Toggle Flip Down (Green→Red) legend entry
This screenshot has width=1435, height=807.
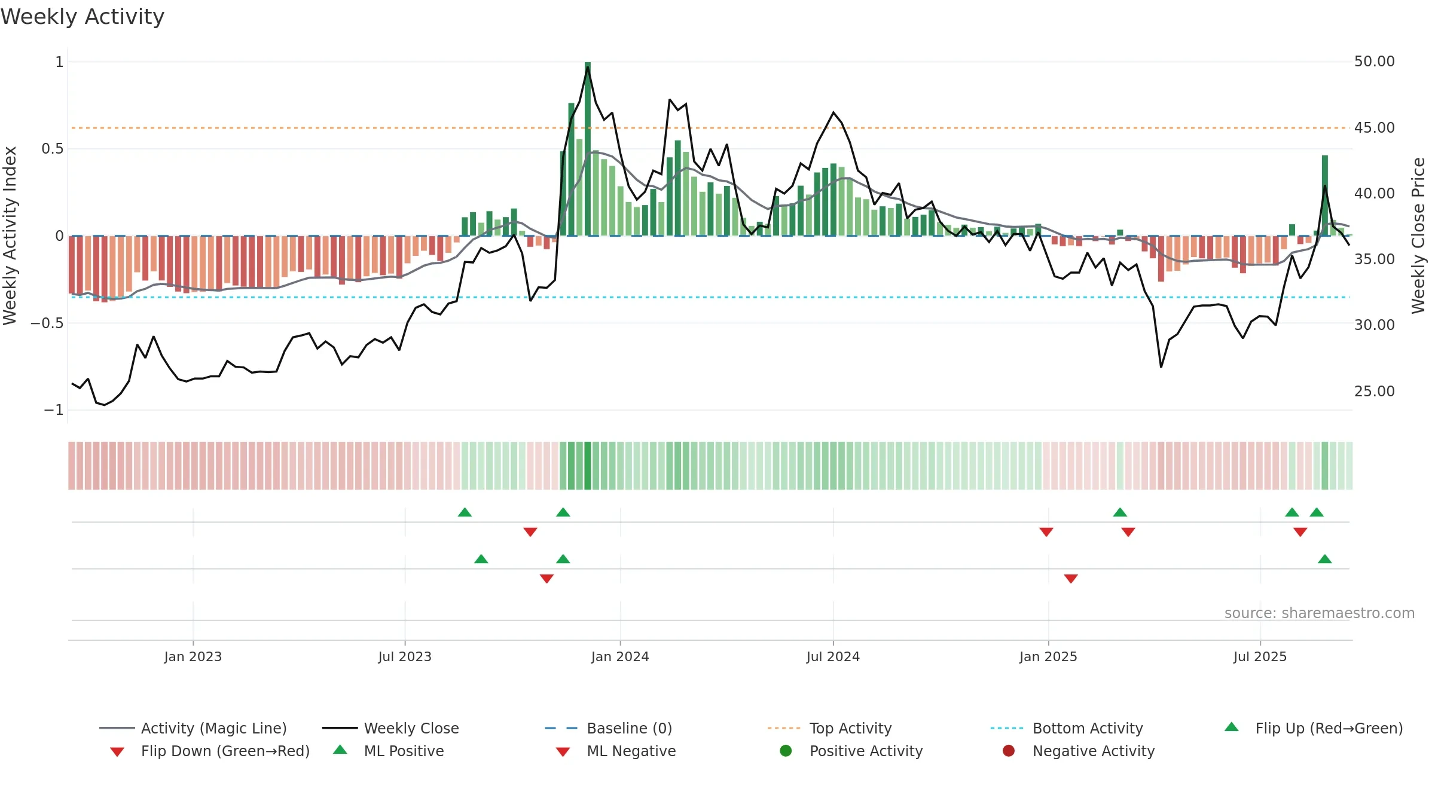pos(210,751)
